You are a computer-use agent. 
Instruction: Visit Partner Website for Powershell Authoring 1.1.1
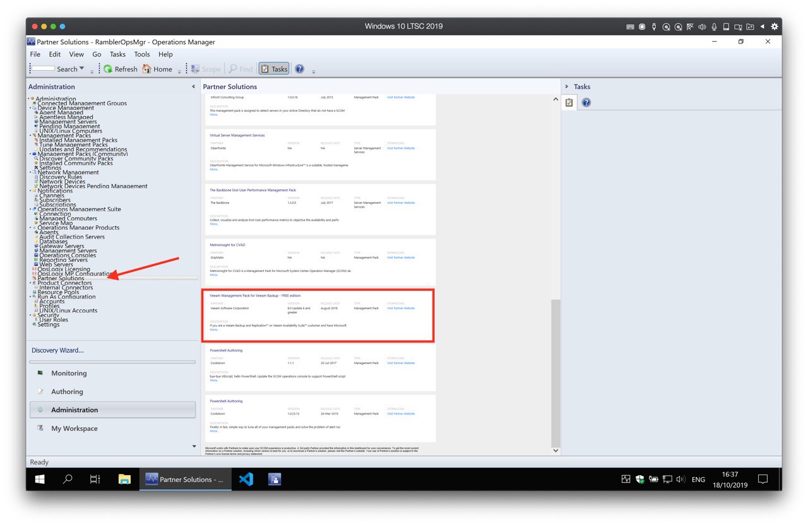click(x=401, y=363)
